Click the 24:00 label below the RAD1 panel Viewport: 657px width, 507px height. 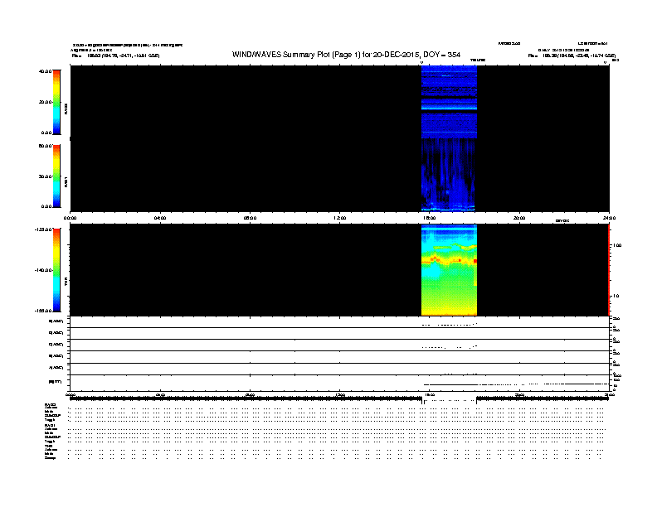coord(609,218)
